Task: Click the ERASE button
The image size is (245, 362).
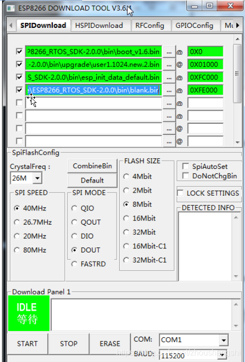Action: click(x=110, y=344)
